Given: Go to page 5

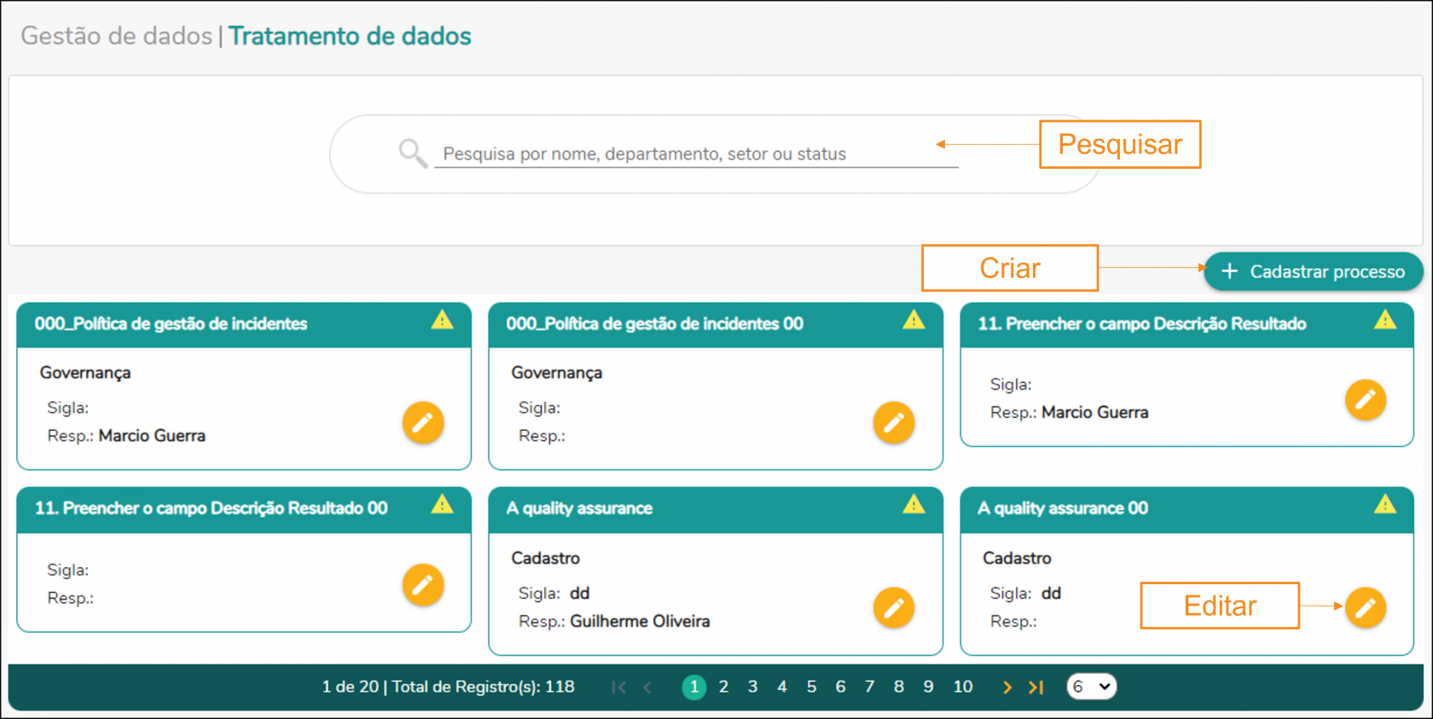Looking at the screenshot, I should 811,687.
